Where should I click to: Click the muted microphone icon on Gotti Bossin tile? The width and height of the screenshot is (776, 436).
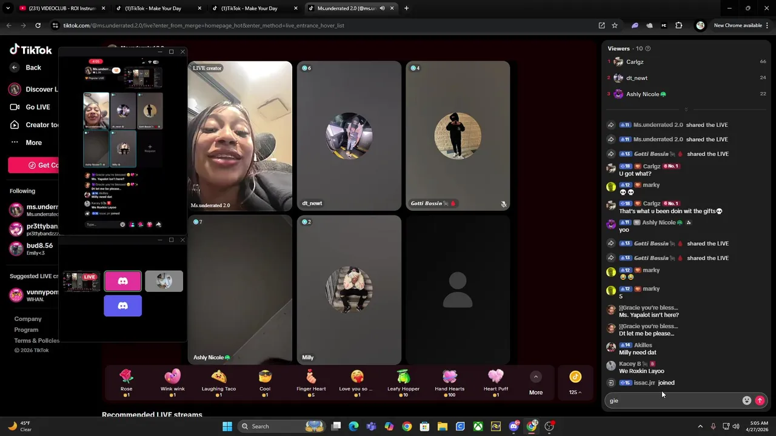503,204
